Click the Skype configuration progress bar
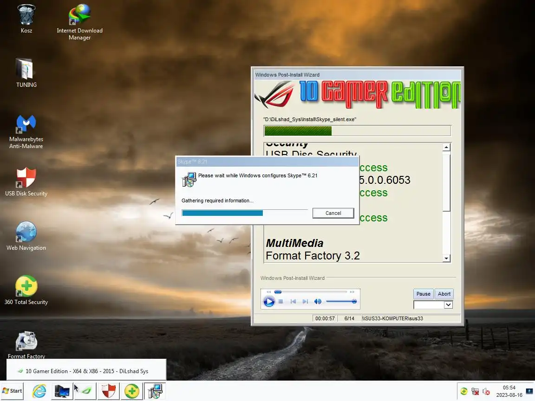Screen dimensions: 535x401 coord(244,213)
